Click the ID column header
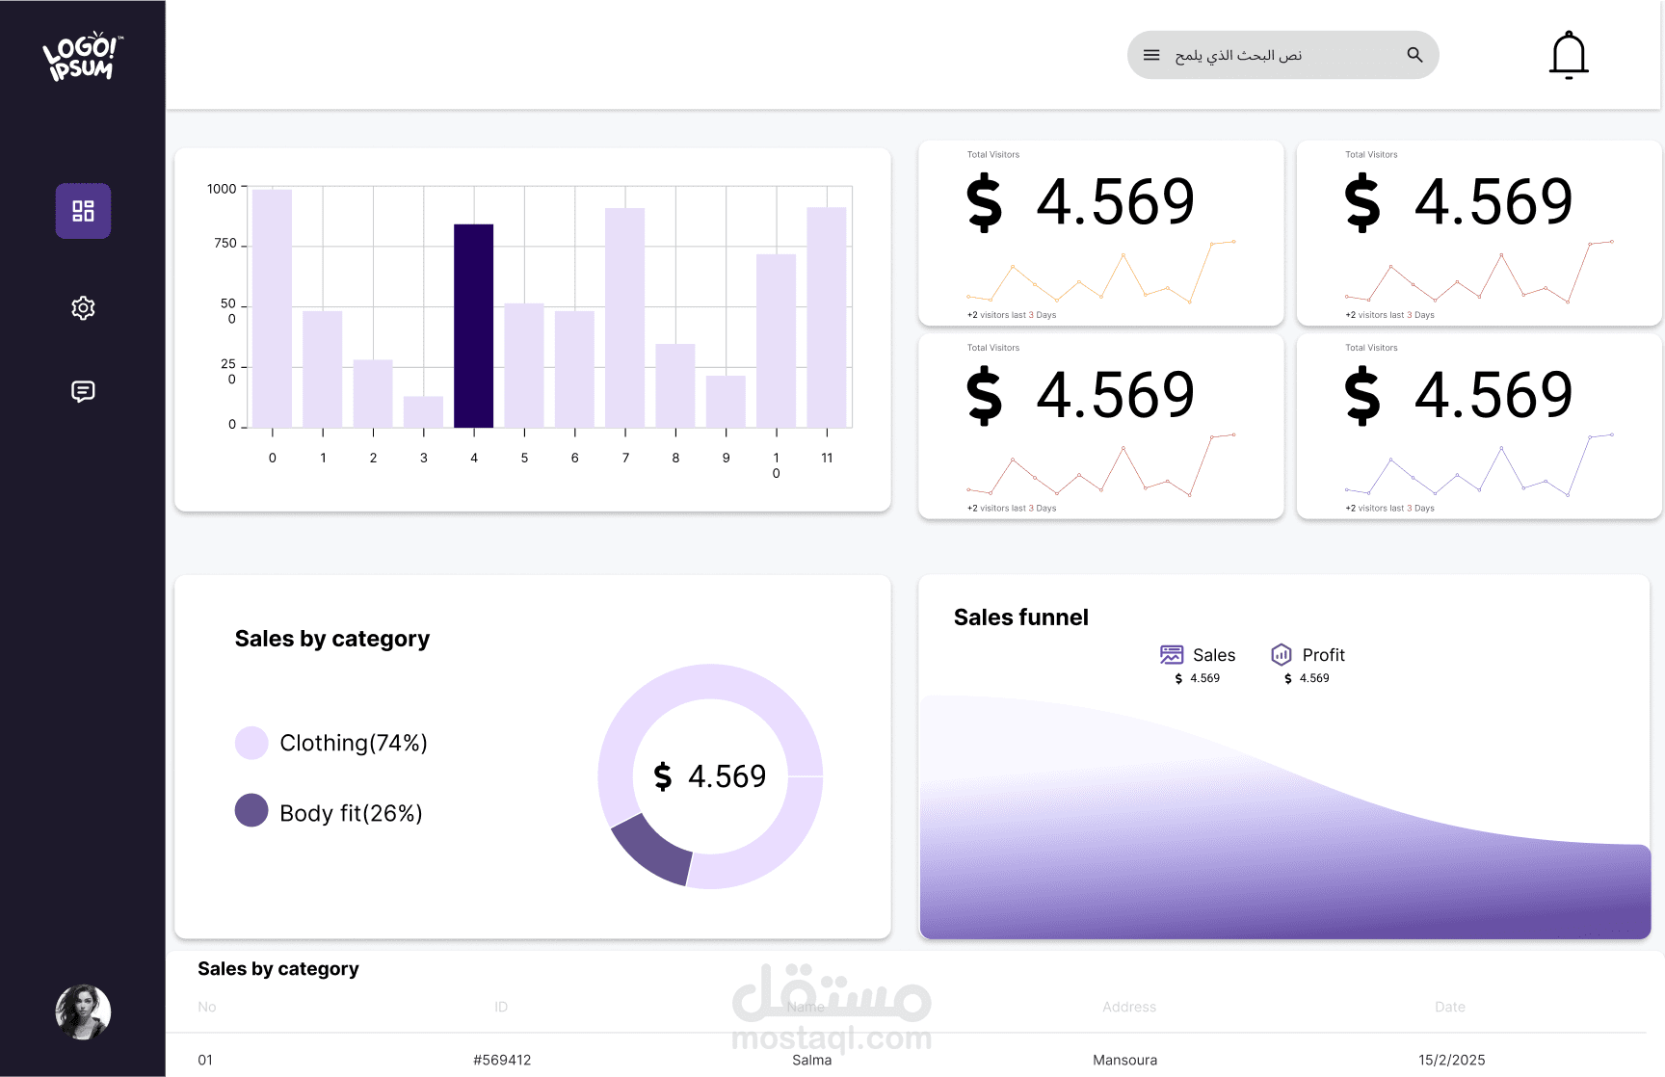Screen dimensions: 1665x1077 pyautogui.click(x=501, y=1007)
